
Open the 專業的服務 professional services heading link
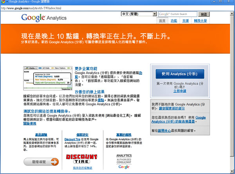(124, 135)
